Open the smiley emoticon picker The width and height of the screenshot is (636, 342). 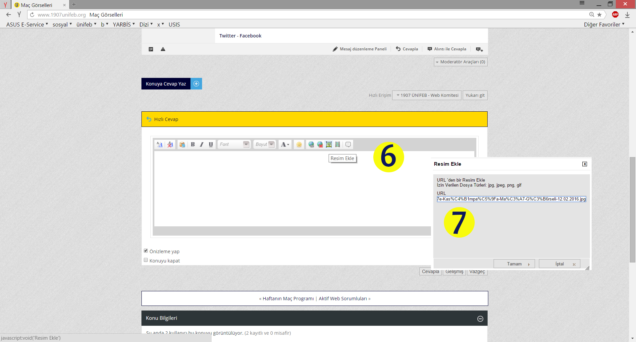pyautogui.click(x=299, y=144)
